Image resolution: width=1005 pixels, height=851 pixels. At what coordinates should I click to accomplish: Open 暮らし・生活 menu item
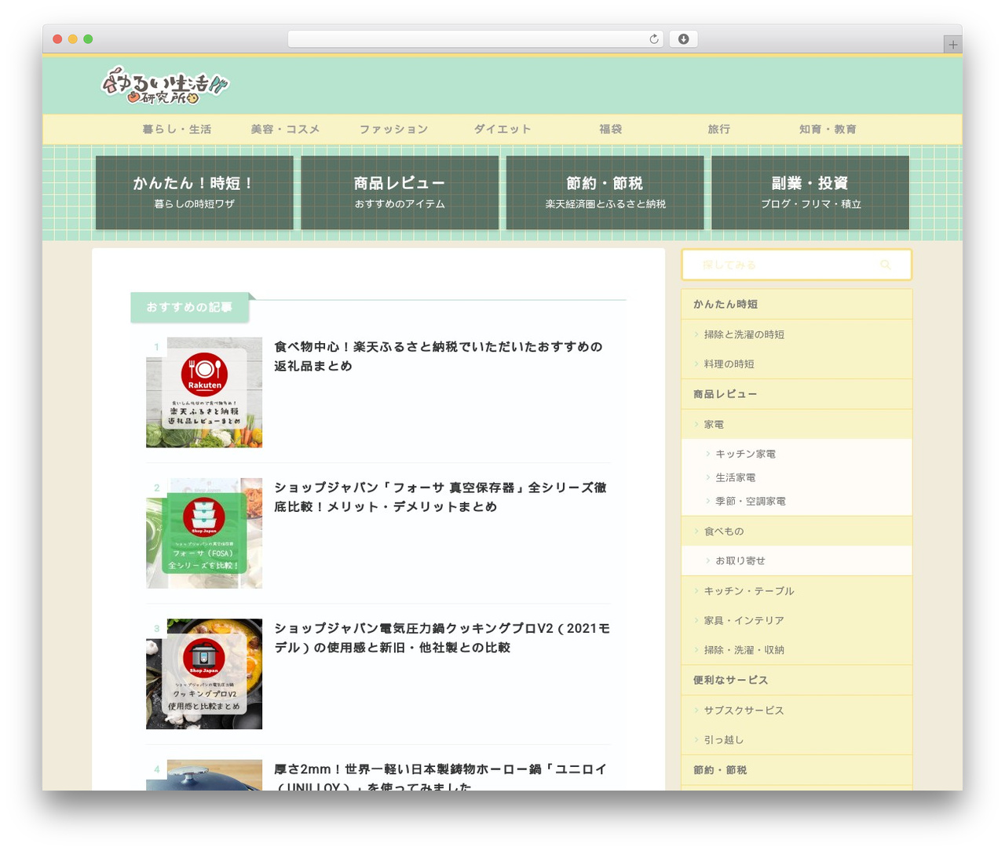[177, 130]
